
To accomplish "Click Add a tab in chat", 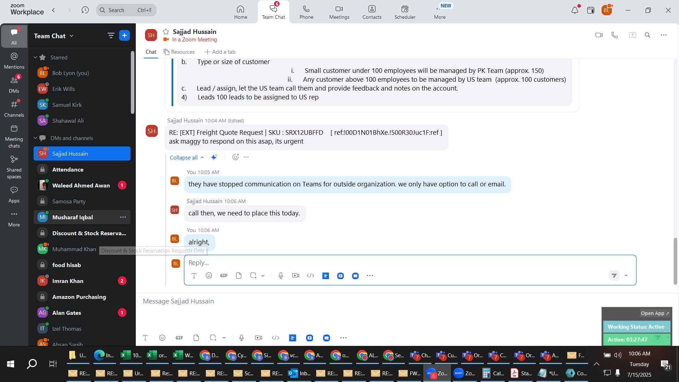I will (x=220, y=52).
